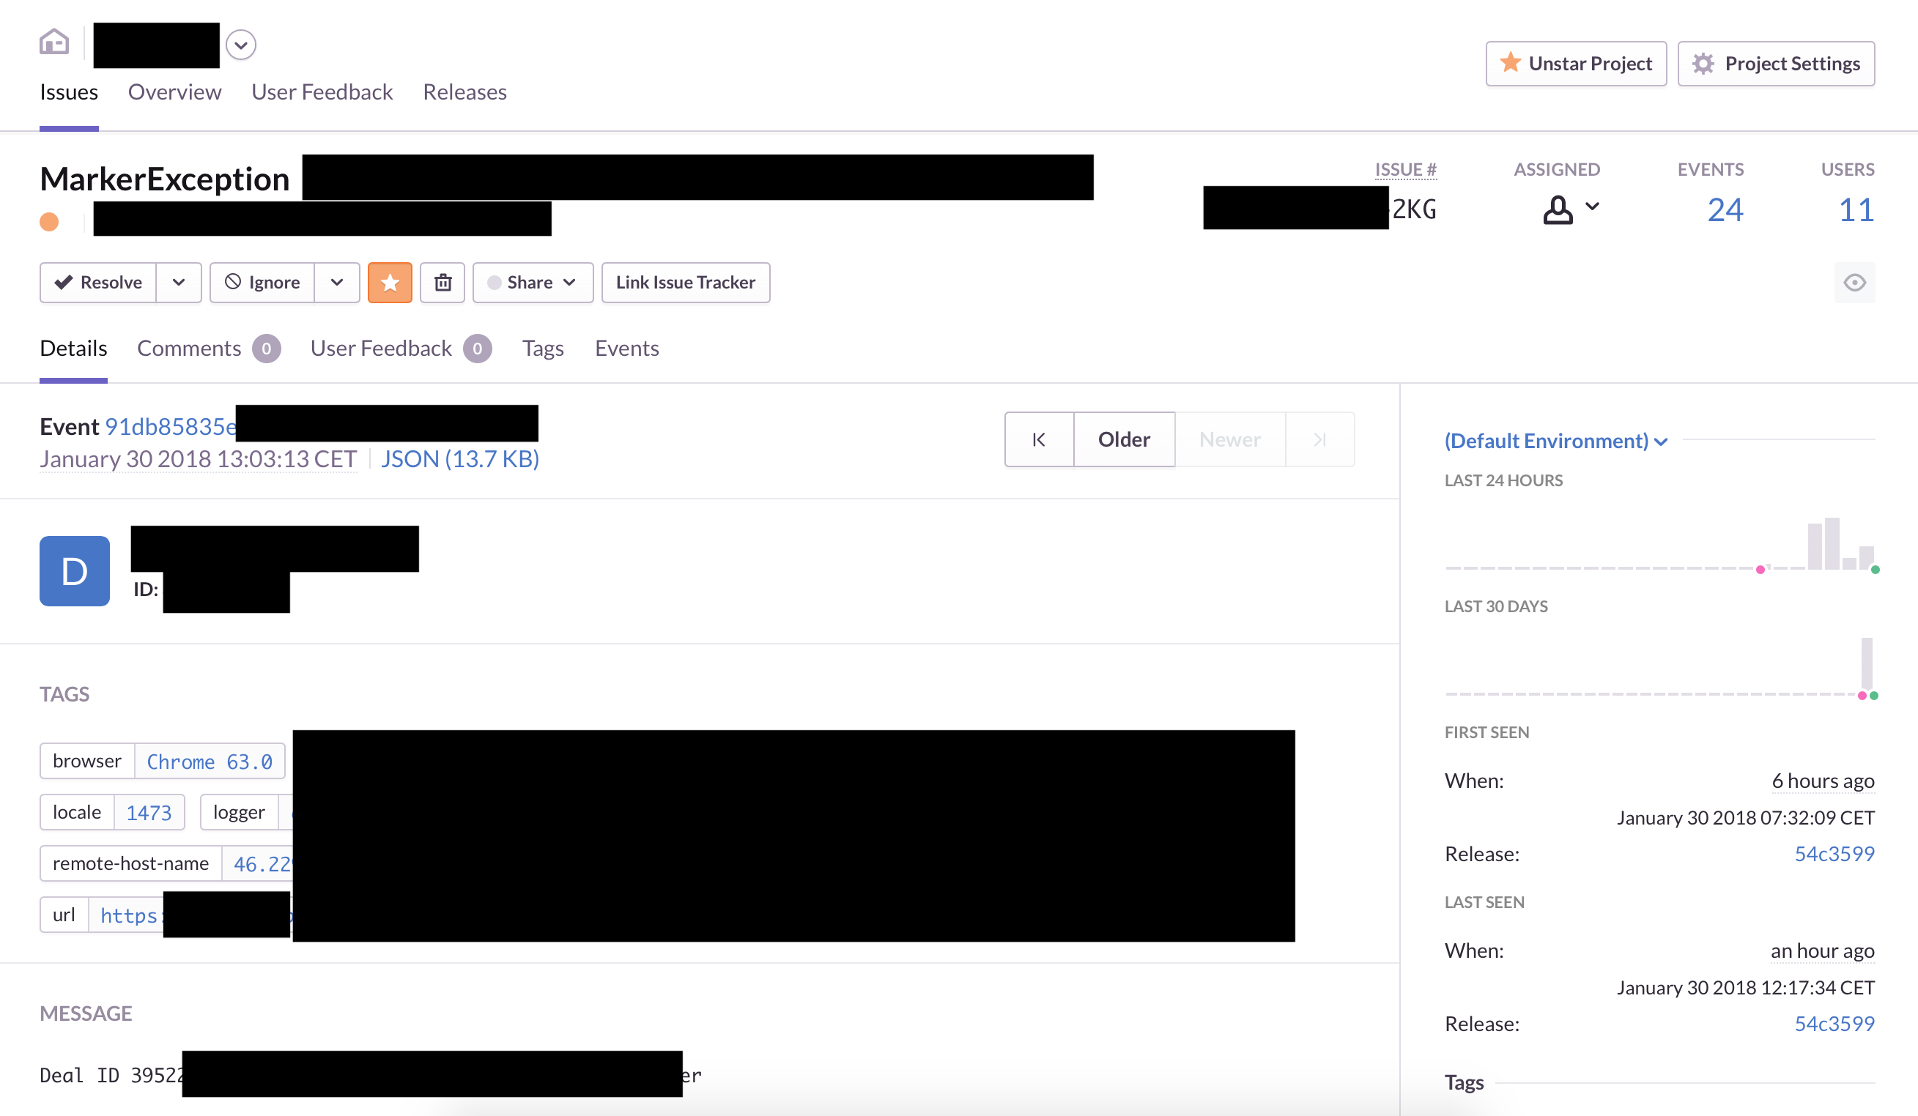Click the Last 30 Days chart bar
1918x1116 pixels.
(x=1867, y=664)
